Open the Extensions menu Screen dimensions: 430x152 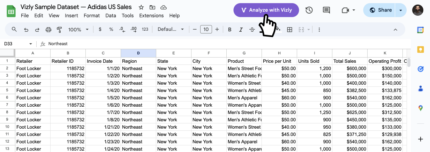[151, 15]
